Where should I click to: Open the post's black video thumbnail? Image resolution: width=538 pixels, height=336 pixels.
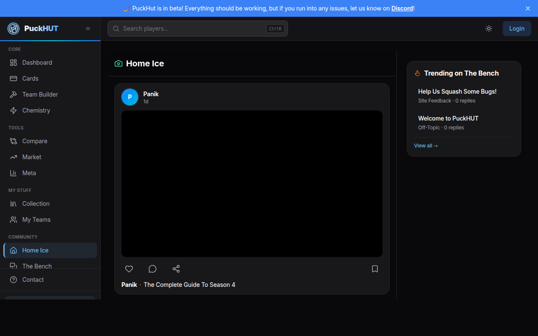tap(252, 184)
